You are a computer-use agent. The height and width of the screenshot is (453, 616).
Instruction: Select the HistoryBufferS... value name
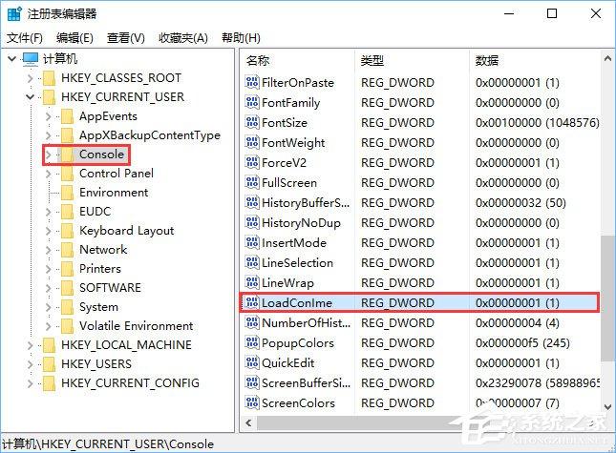(306, 203)
